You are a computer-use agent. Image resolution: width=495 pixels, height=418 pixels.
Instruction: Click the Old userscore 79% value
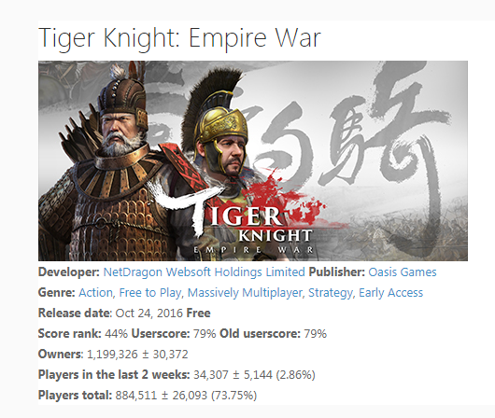315,334
